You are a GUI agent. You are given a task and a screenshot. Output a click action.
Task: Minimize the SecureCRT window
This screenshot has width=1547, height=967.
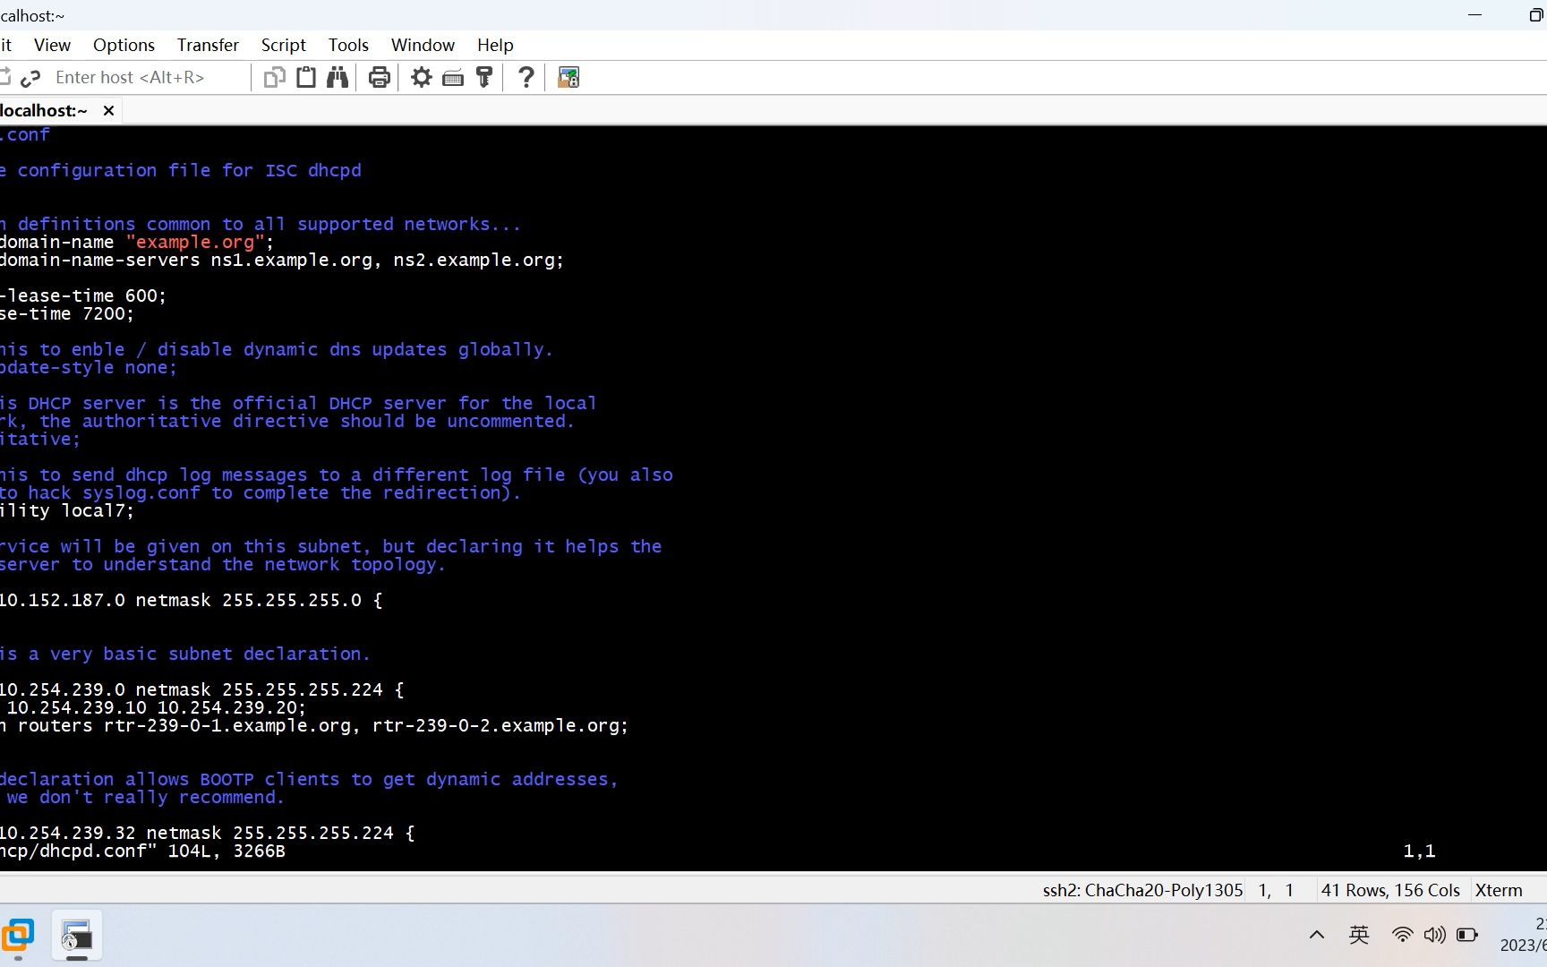tap(1475, 15)
